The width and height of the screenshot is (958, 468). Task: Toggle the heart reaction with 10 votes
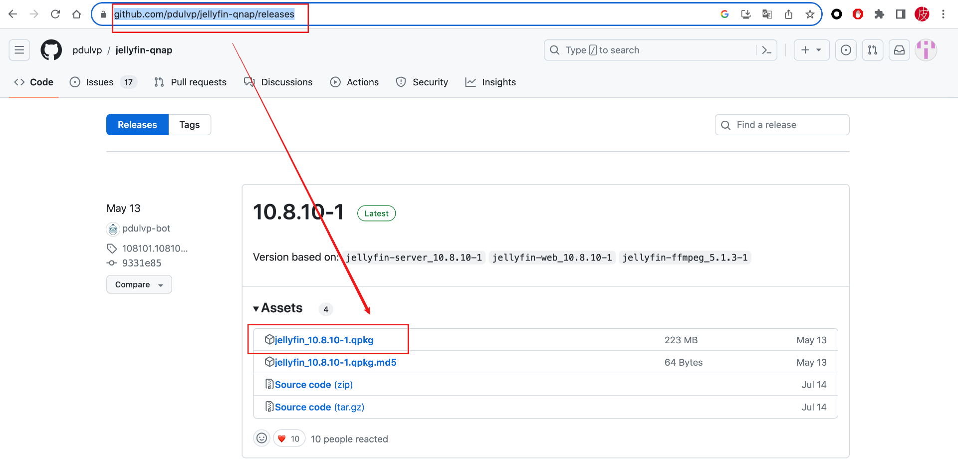289,439
